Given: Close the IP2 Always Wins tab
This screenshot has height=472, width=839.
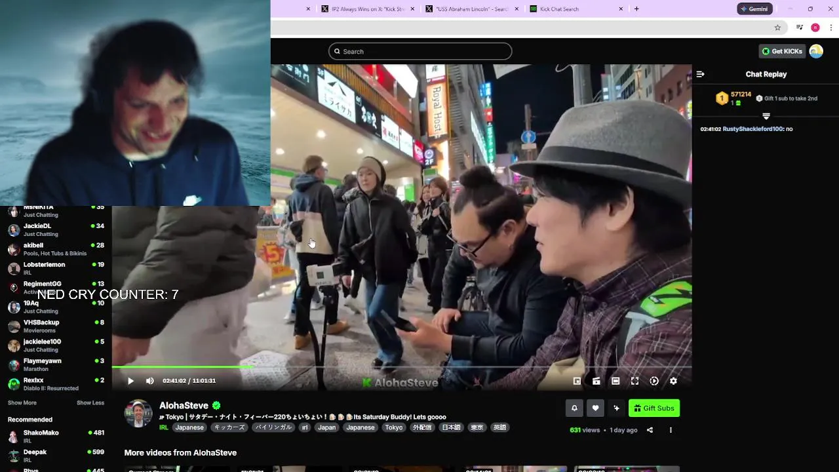Looking at the screenshot, I should pyautogui.click(x=413, y=9).
